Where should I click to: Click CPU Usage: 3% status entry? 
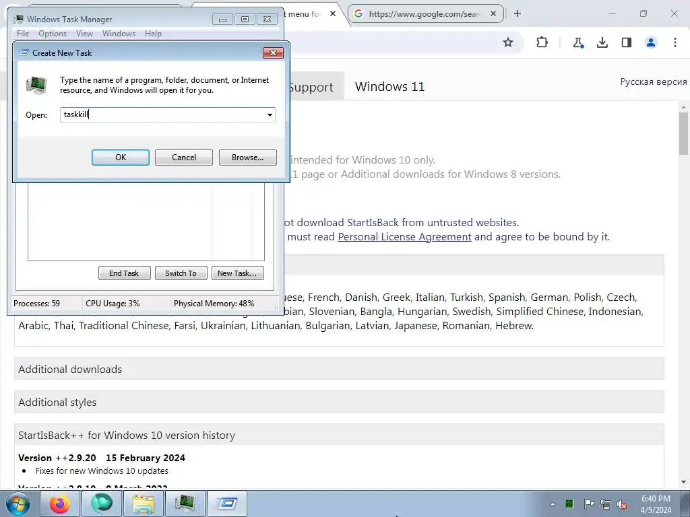(x=113, y=304)
